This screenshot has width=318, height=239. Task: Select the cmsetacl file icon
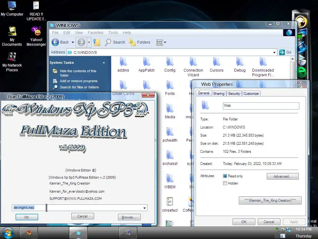[x=170, y=202]
